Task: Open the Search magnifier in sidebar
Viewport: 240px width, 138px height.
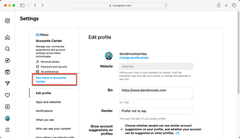Action: coord(7,49)
